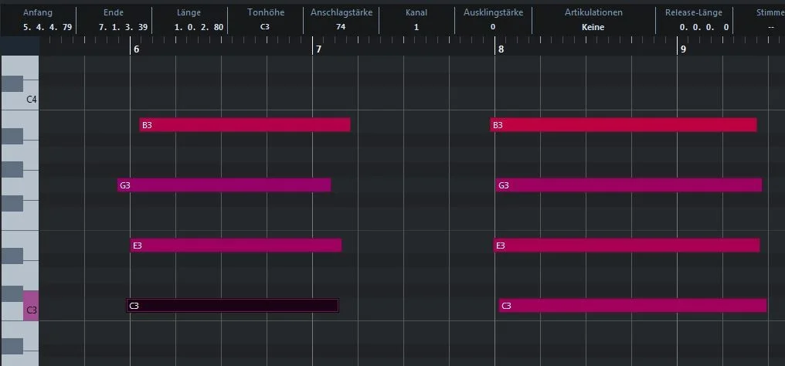Click bar 7 marker in the ruler
Viewport: 785px width, 366px height.
pyautogui.click(x=318, y=49)
